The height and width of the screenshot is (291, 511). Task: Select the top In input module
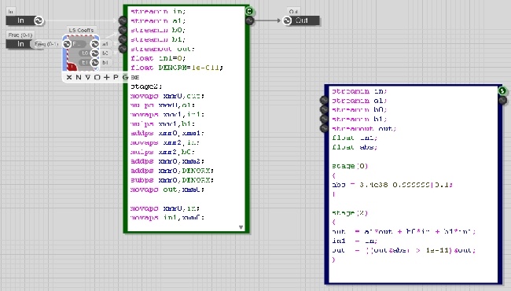[25, 20]
